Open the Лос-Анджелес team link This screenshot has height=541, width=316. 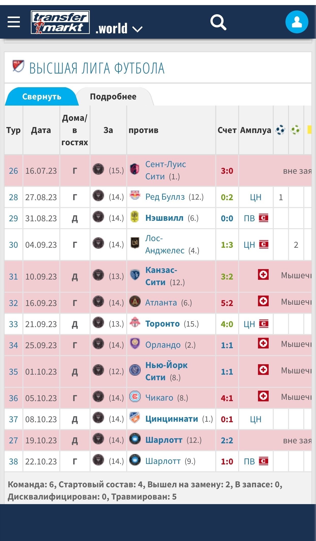pos(164,244)
